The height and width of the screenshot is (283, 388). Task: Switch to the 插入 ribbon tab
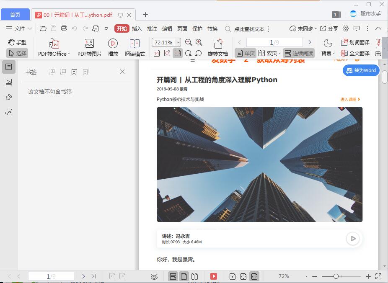[x=137, y=28]
